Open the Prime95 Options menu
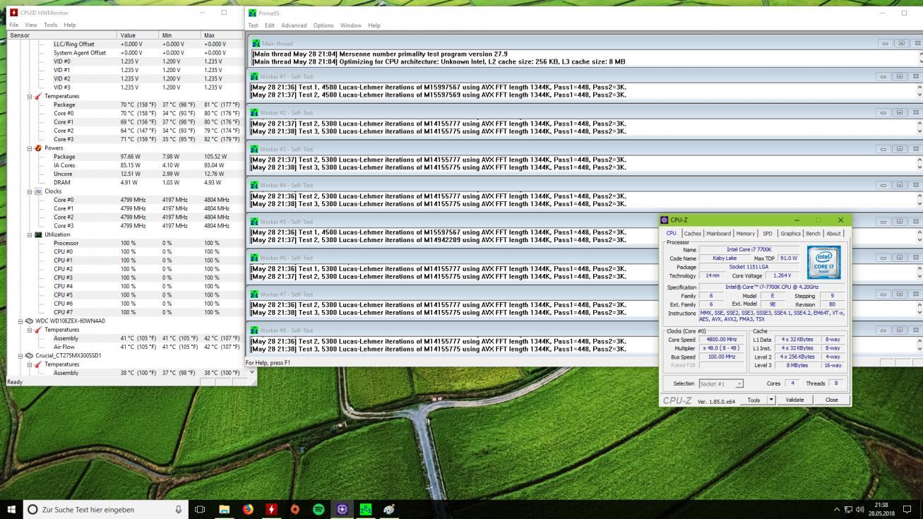This screenshot has width=923, height=519. 323,25
